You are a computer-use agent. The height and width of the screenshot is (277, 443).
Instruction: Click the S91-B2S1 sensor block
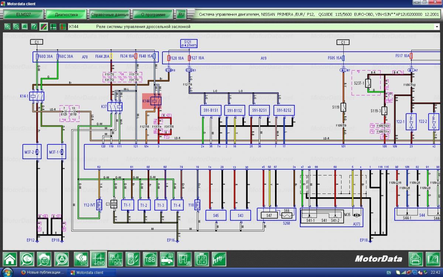(260, 110)
